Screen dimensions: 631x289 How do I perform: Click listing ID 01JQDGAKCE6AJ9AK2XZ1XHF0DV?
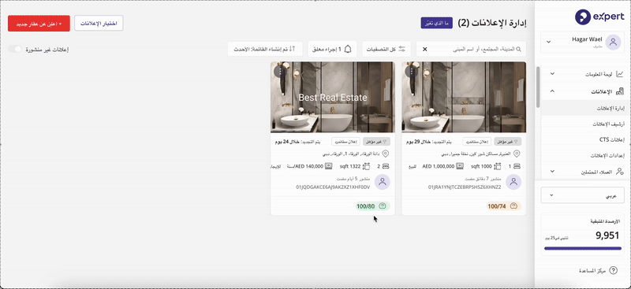tap(333, 187)
